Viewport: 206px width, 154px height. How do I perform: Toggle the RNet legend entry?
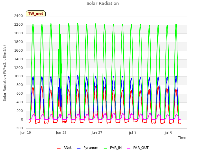coord(64,148)
